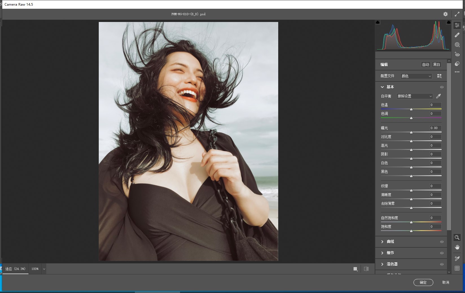Click the 曝光 exposure slider handle
Screen dimensions: 465x293
411,132
